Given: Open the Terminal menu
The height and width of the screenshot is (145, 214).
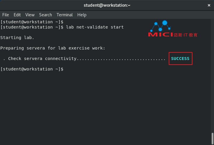Looking at the screenshot, I should coord(65,15).
